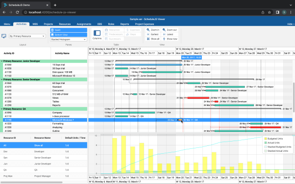The height and width of the screenshot is (184, 295).
Task: Open the browser profile avatar
Action: coord(284,12)
